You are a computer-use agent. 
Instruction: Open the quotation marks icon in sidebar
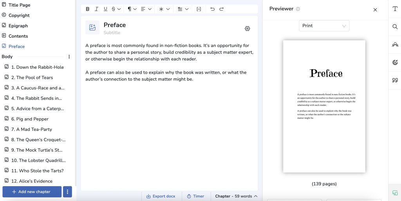click(x=395, y=80)
